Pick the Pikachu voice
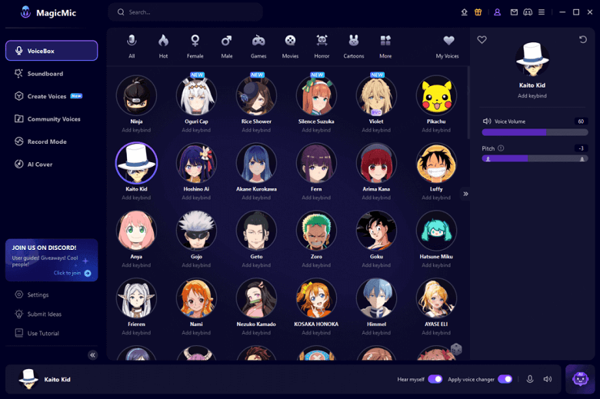The width and height of the screenshot is (600, 399). coord(436,95)
